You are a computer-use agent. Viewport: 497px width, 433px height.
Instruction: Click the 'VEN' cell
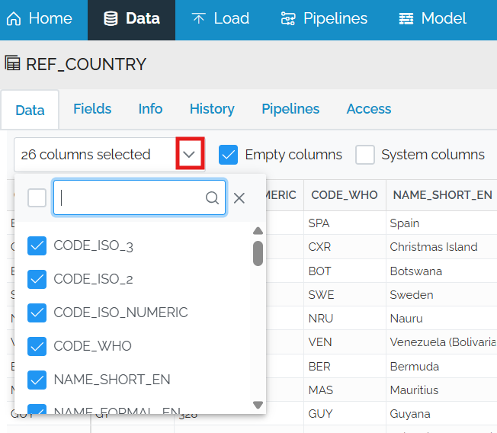coord(345,342)
